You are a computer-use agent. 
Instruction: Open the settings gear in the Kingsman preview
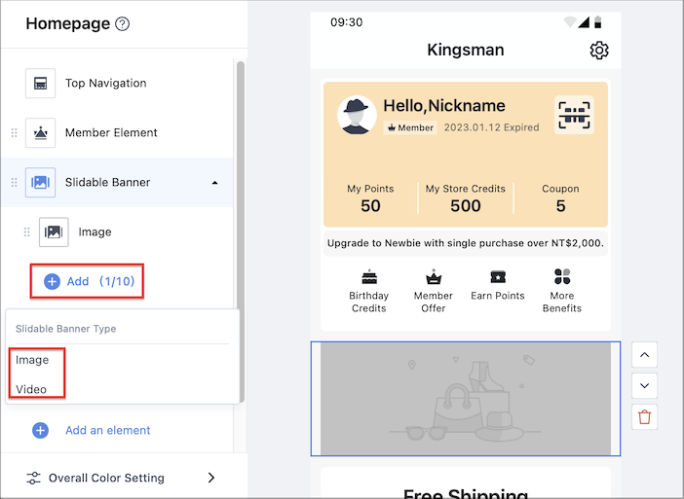tap(599, 51)
